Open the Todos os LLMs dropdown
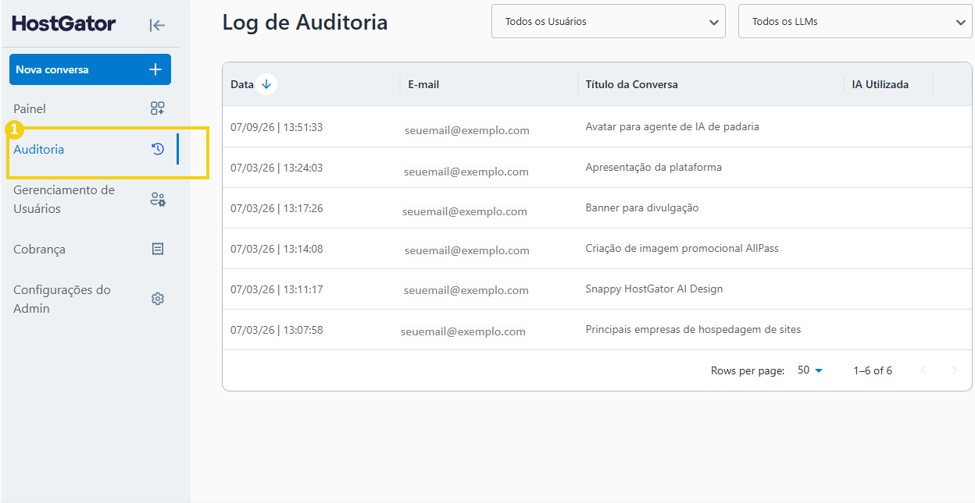975x503 pixels. [855, 21]
